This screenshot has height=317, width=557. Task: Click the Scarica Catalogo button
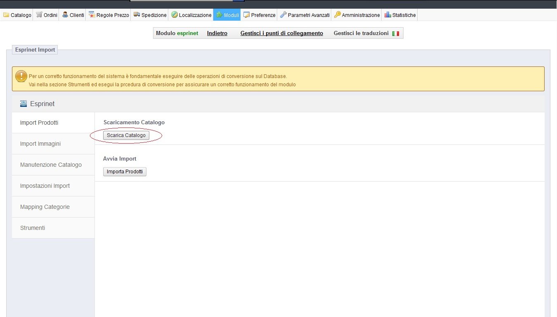tap(126, 135)
